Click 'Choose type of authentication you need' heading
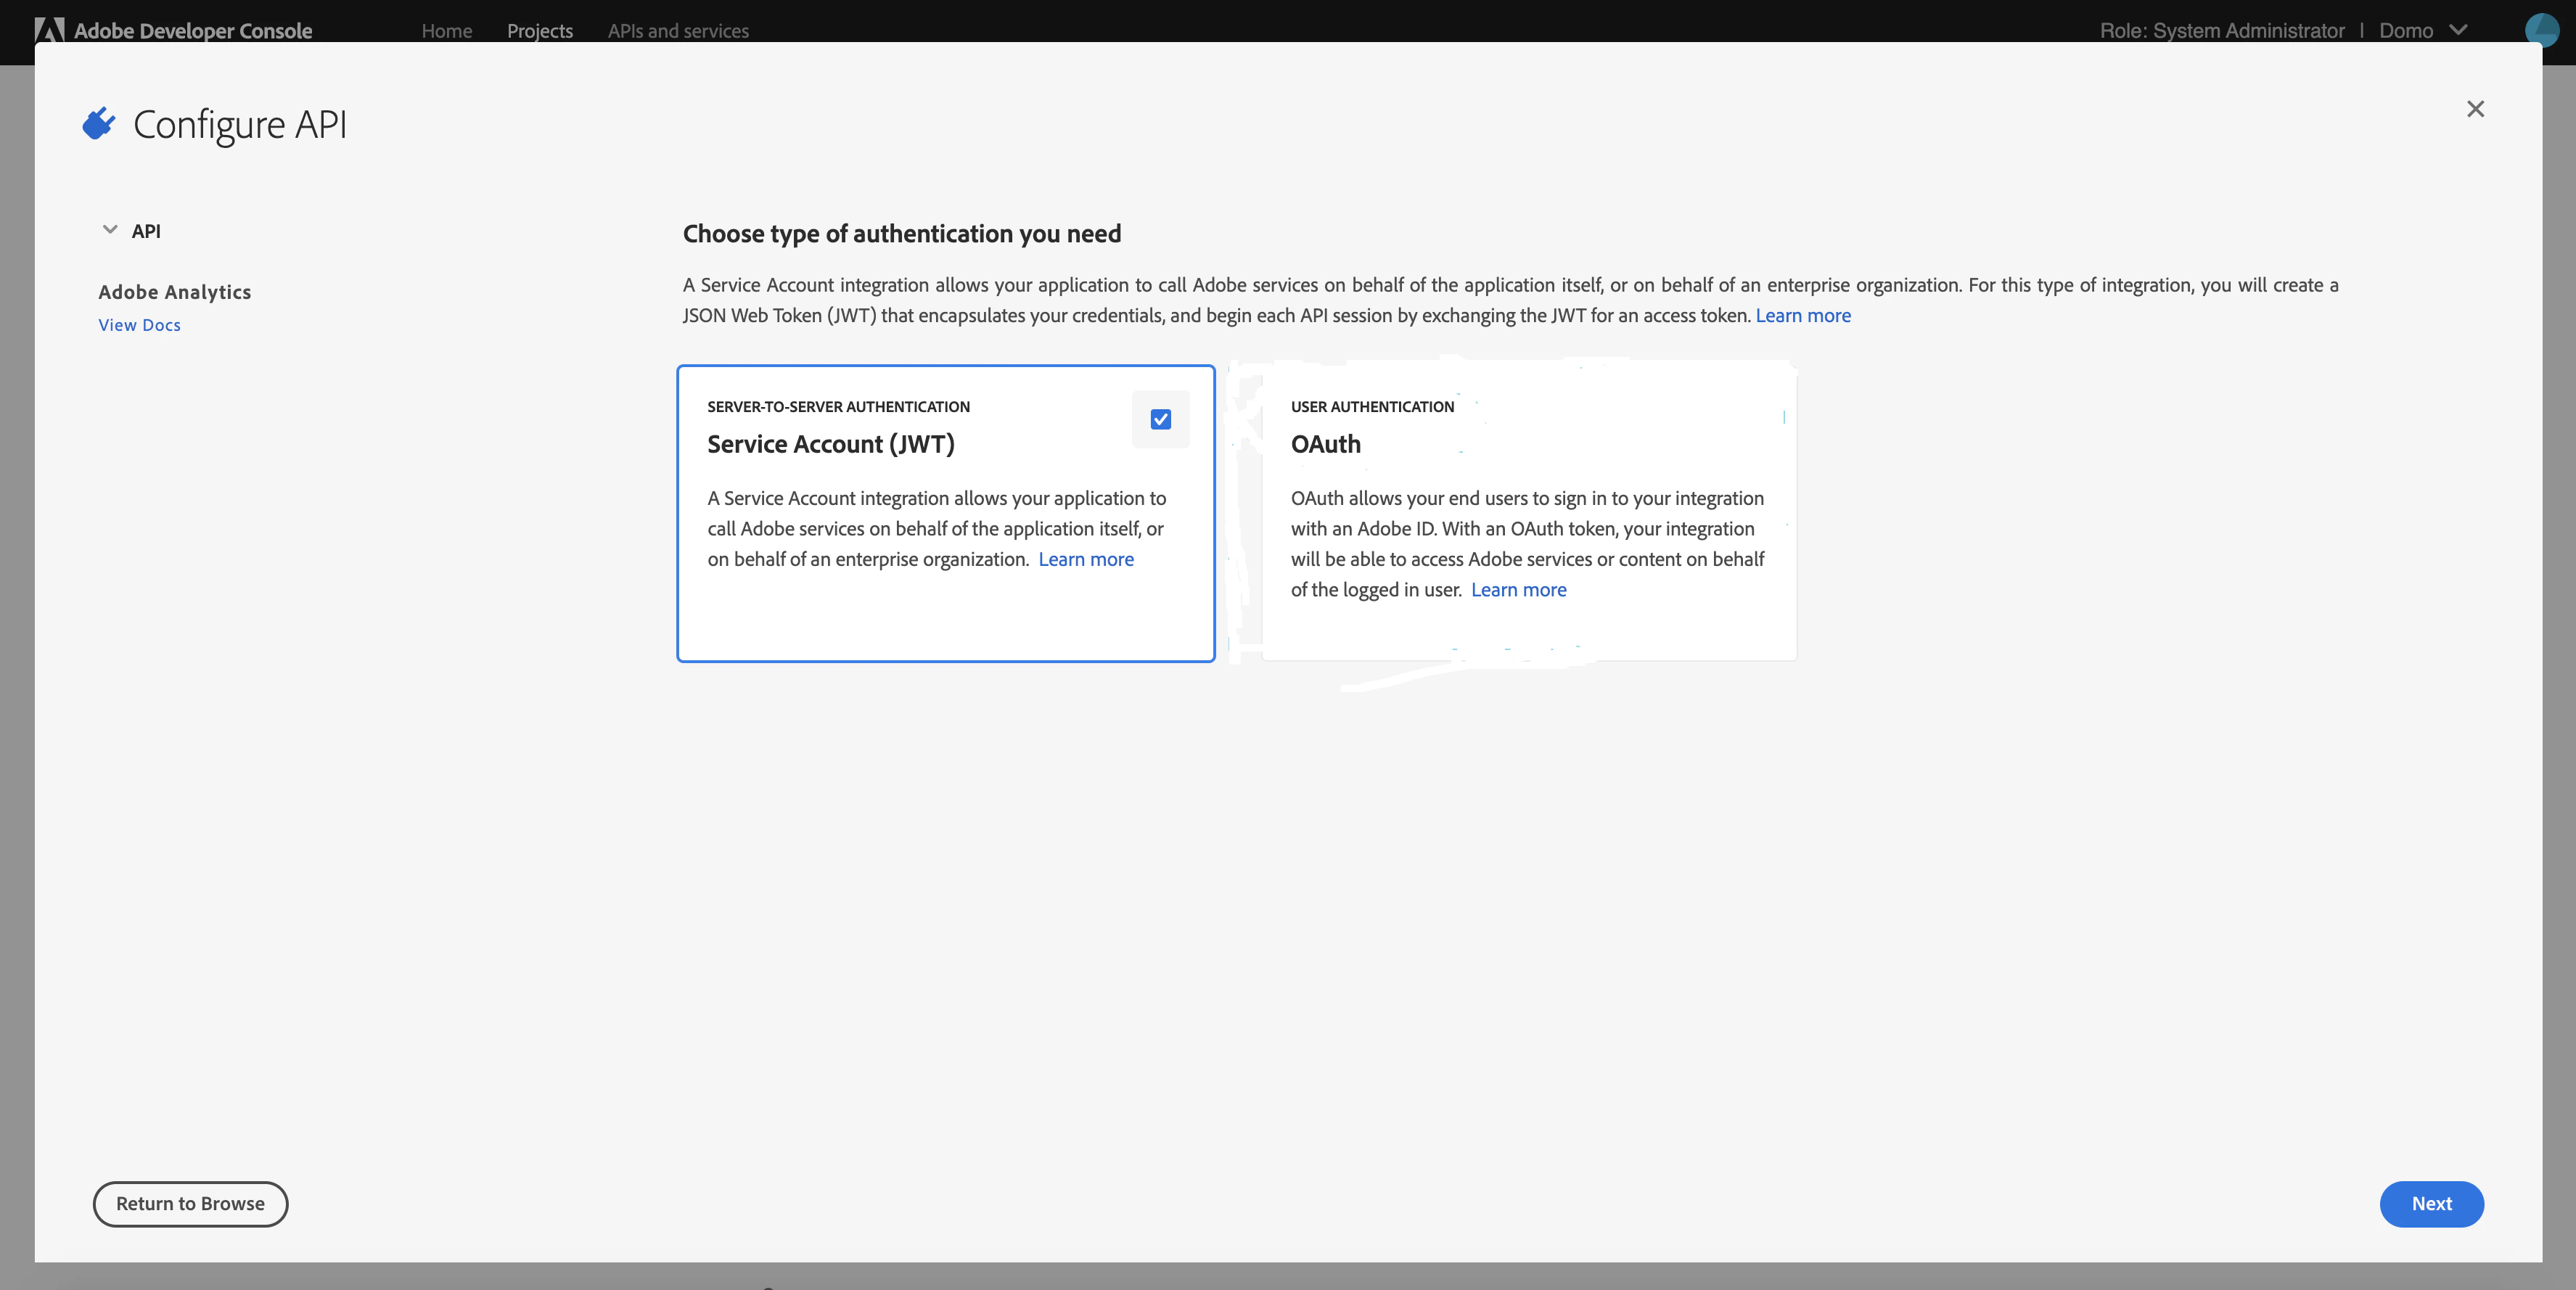 pyautogui.click(x=902, y=234)
